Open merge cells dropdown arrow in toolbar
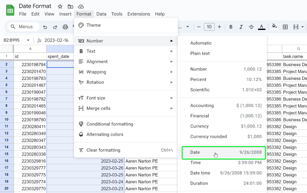 302,27
